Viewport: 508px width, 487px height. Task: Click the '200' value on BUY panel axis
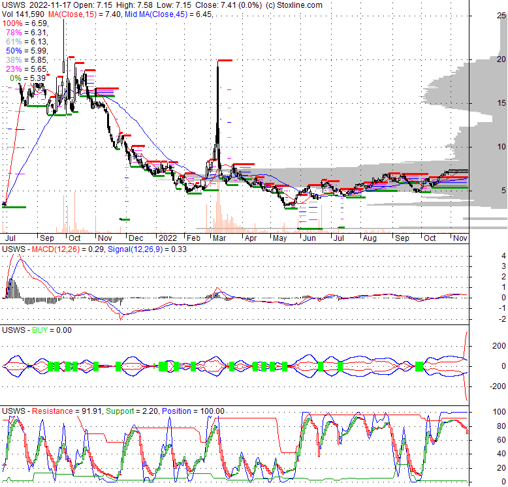499,346
